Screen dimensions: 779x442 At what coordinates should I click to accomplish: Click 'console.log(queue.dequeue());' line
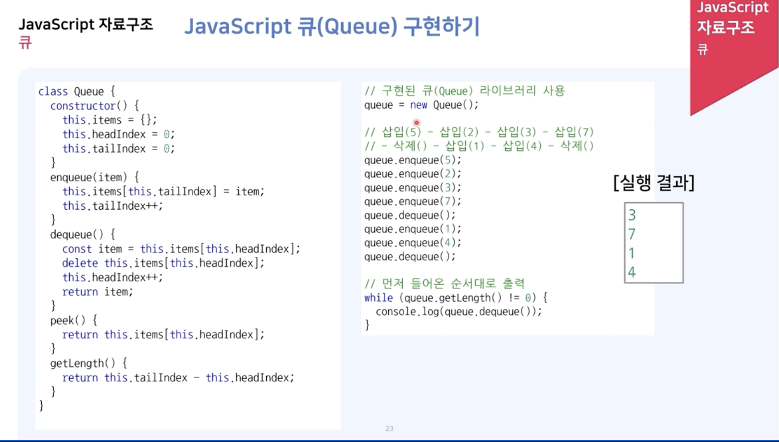[x=458, y=312]
